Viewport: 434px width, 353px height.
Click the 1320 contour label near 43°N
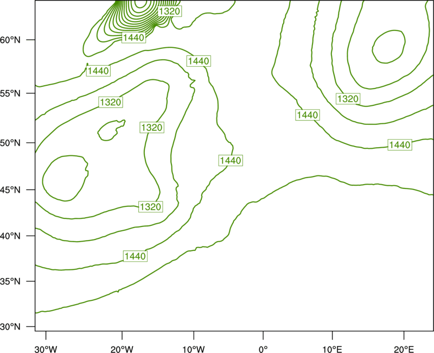tap(150, 207)
